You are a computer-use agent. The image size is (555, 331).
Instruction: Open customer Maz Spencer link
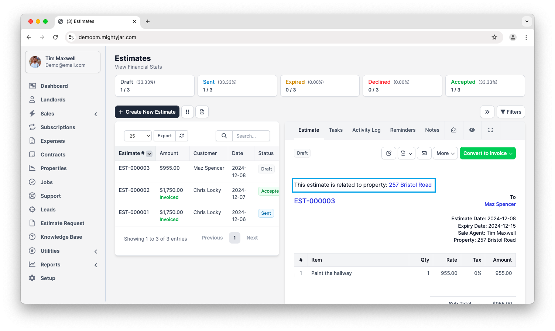click(x=500, y=204)
